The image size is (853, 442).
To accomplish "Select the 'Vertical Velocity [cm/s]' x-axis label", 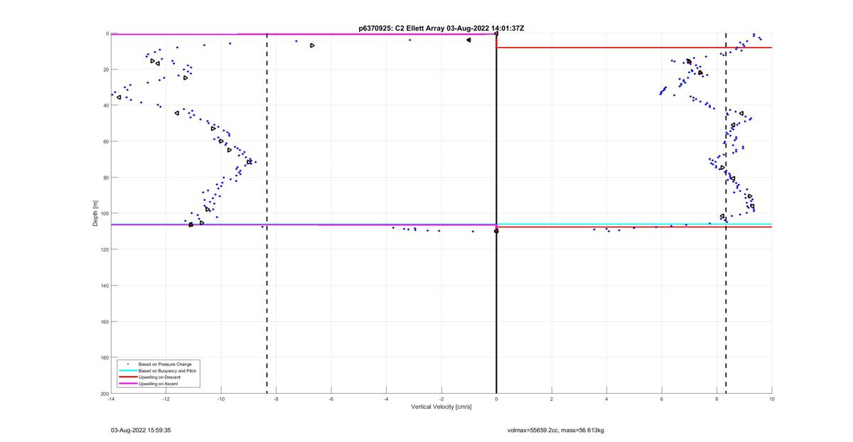I will pos(441,407).
